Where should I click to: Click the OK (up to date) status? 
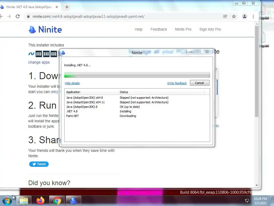tap(130, 107)
